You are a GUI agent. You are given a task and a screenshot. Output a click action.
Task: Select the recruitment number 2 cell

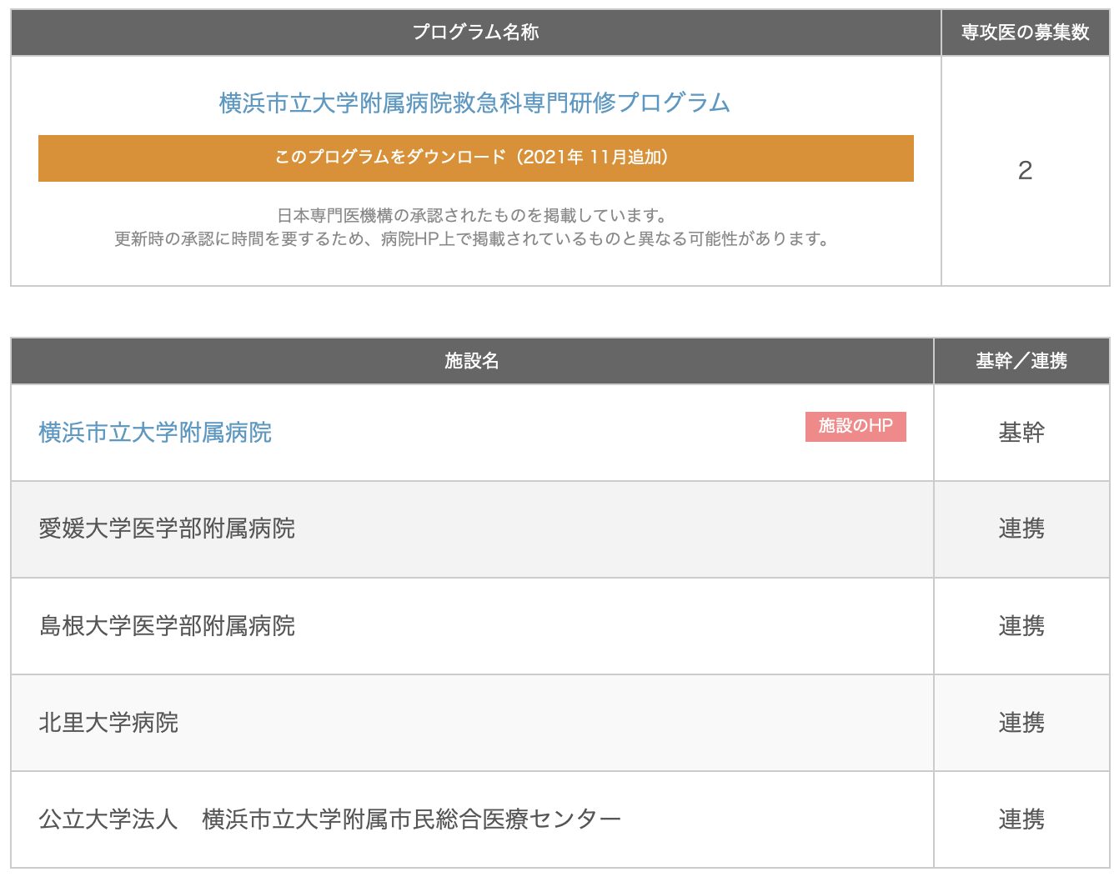click(x=1025, y=171)
